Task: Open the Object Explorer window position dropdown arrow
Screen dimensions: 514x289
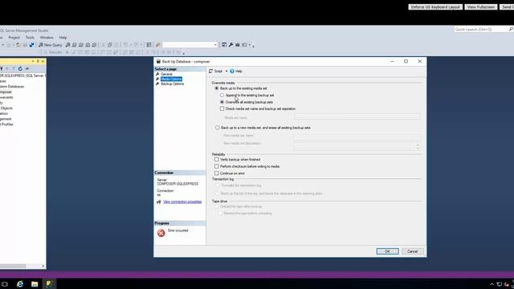Action: 33,61
